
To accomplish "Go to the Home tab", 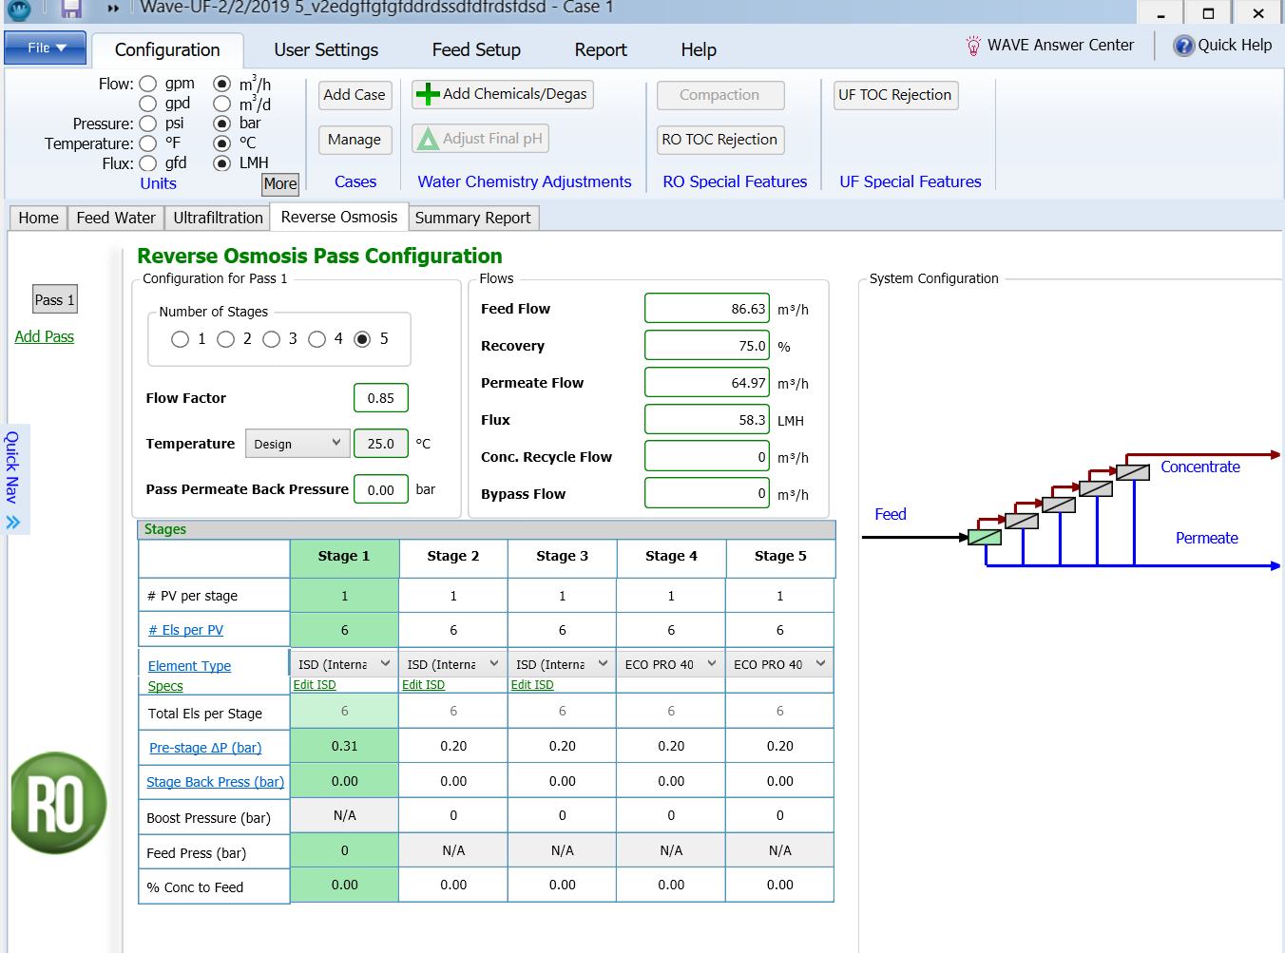I will [39, 218].
